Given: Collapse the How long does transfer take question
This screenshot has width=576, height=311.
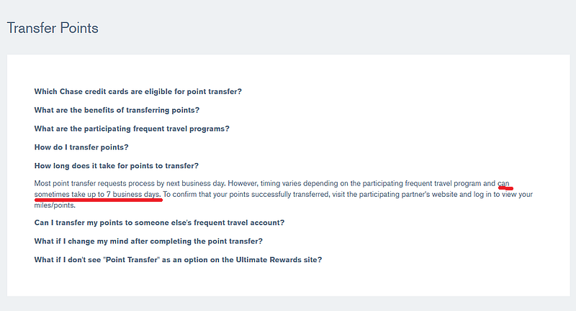Looking at the screenshot, I should point(117,166).
